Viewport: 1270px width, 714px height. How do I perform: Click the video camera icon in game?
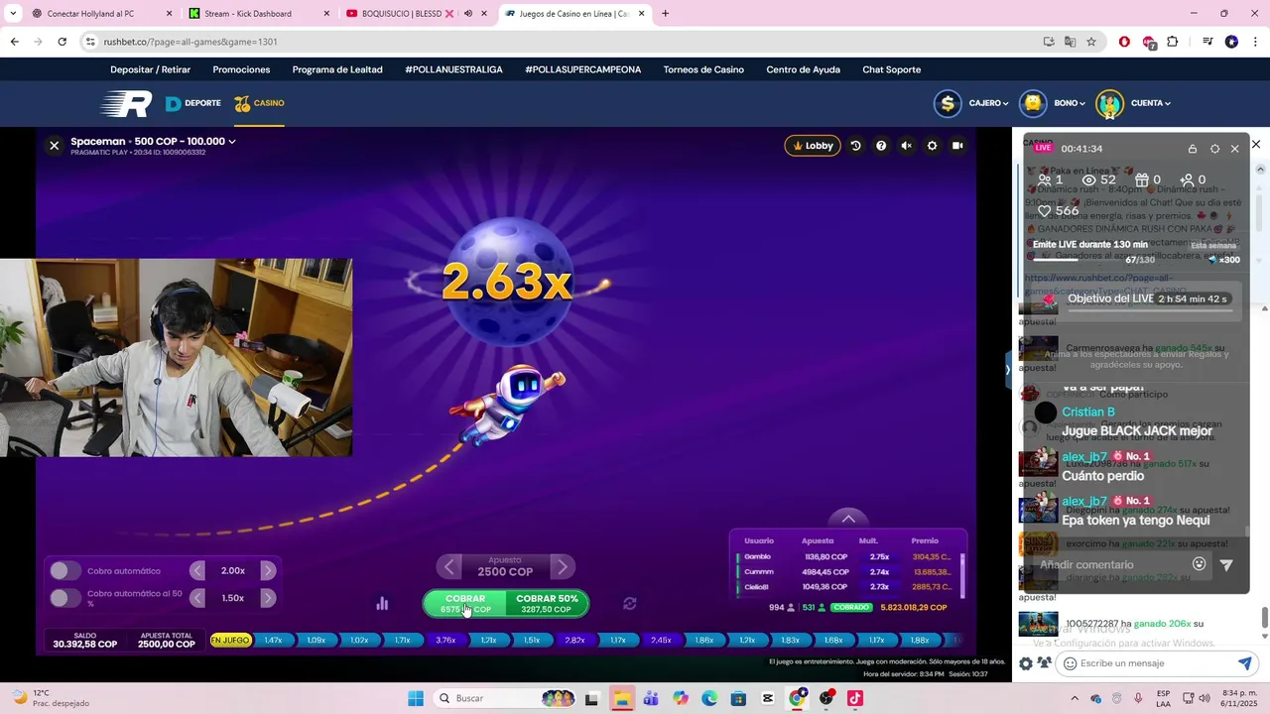pyautogui.click(x=957, y=146)
